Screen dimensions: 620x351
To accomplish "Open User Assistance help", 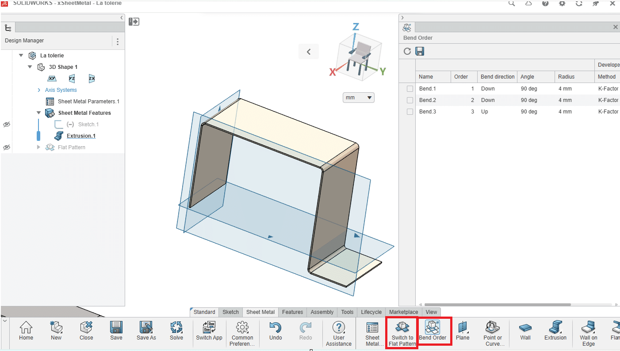I will pos(339,333).
